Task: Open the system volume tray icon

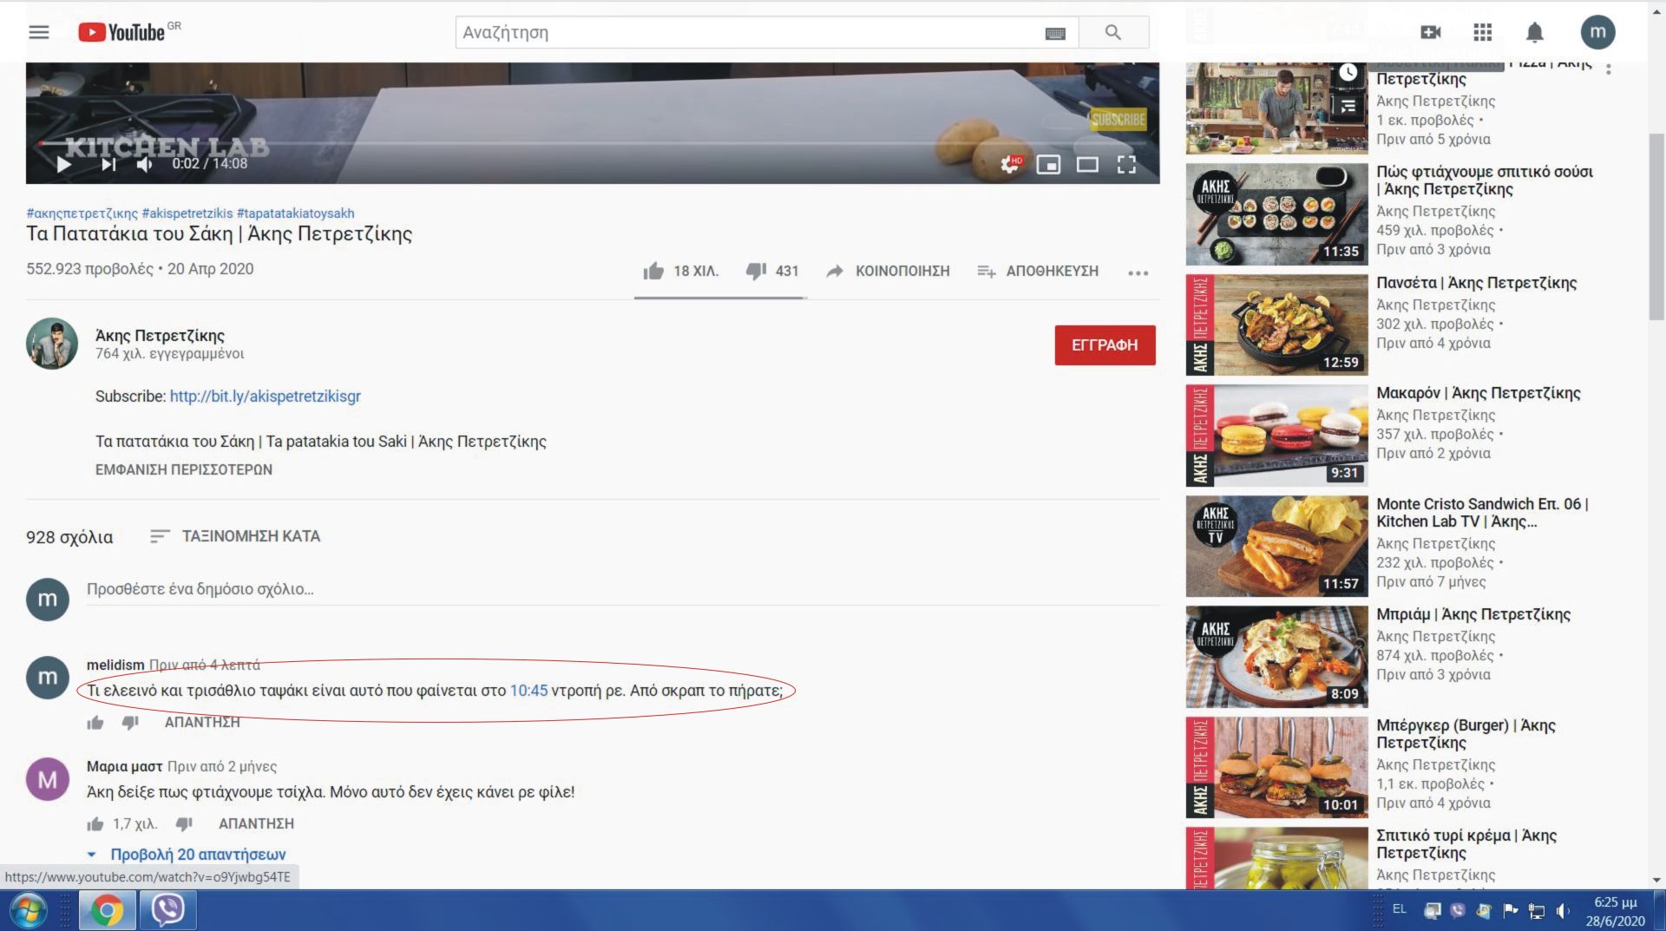Action: coord(1563,910)
